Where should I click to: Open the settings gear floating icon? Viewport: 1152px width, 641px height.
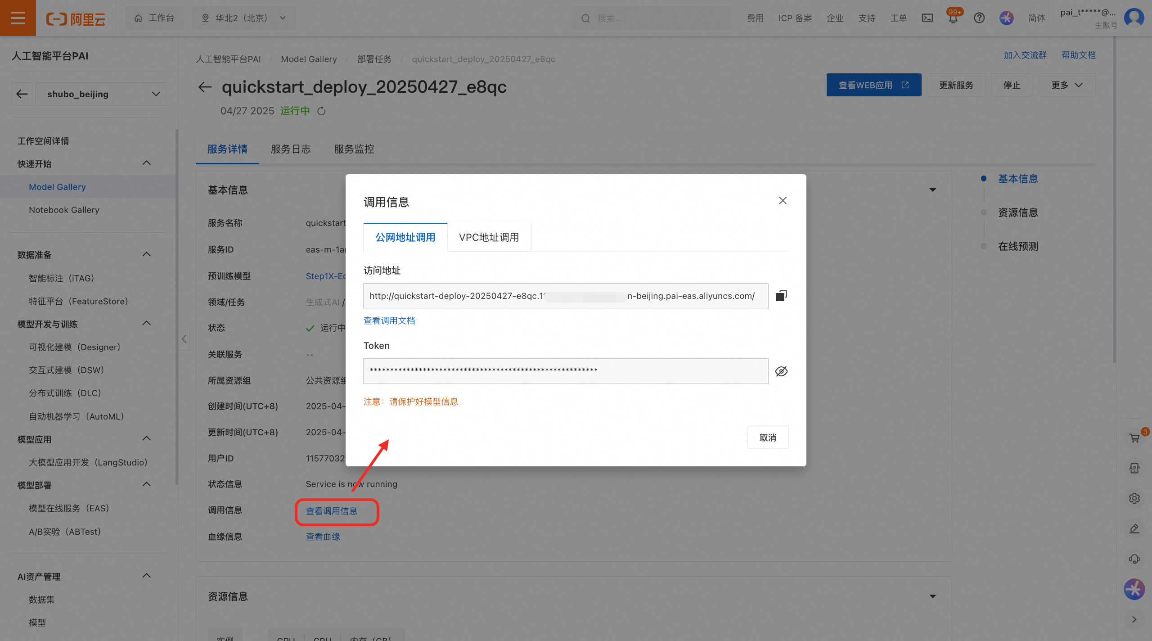tap(1134, 498)
